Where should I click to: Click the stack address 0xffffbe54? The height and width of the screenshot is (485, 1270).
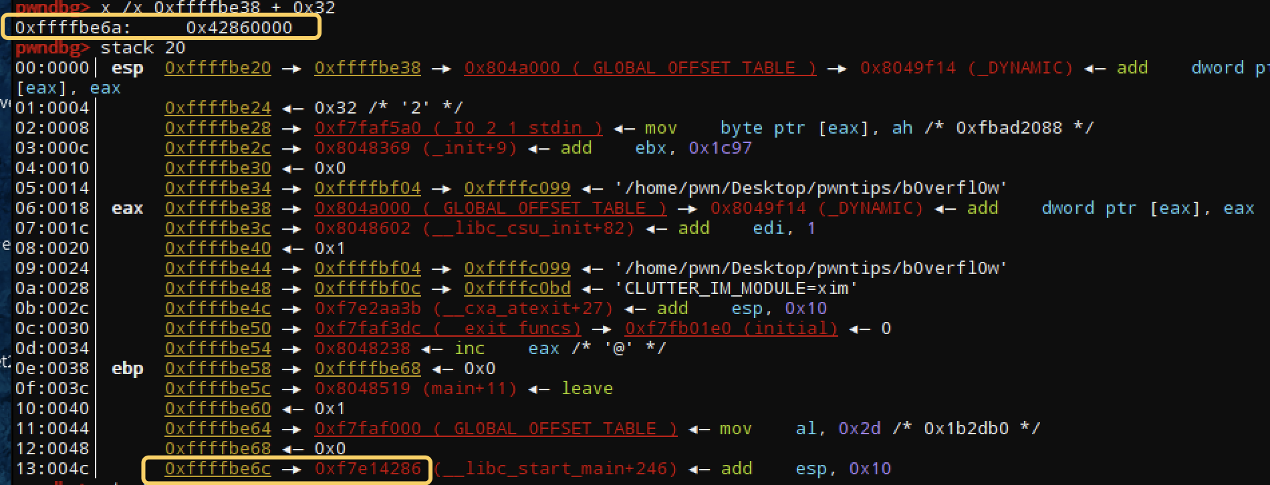click(218, 349)
